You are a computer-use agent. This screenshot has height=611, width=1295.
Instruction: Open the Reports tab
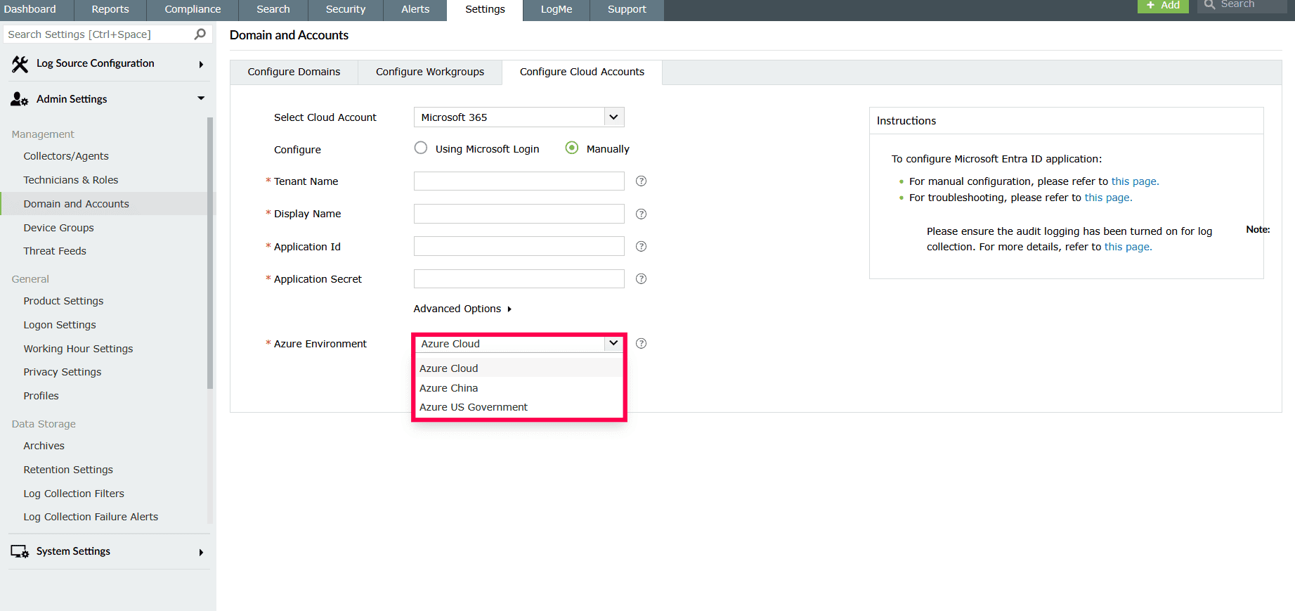[x=110, y=10]
